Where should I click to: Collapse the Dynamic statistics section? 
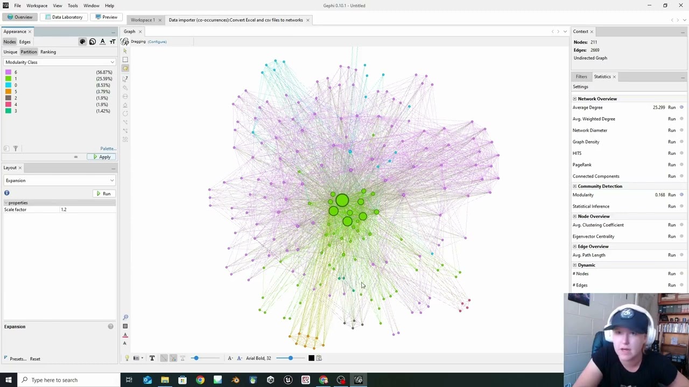point(574,265)
